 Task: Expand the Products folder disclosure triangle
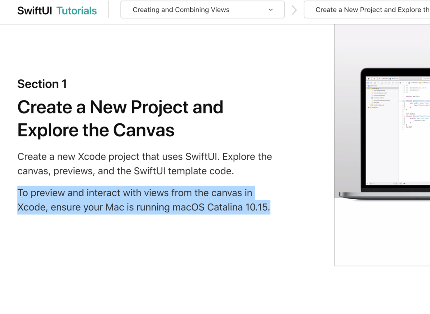(x=368, y=107)
